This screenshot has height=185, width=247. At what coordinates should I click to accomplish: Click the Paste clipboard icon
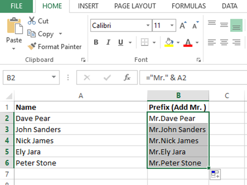pos(14,27)
